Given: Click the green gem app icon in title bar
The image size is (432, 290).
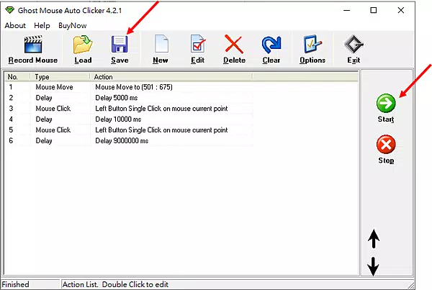Looking at the screenshot, I should [9, 11].
